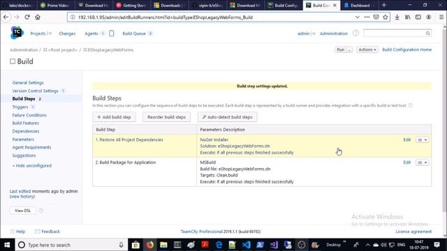Reload the page with the refresh icon
The width and height of the screenshot is (447, 251).
pyautogui.click(x=27, y=17)
